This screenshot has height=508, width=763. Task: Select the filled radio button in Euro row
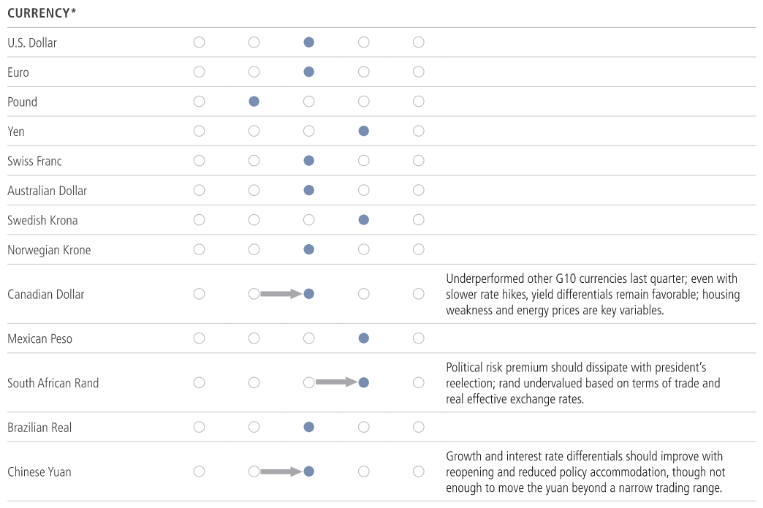point(308,72)
